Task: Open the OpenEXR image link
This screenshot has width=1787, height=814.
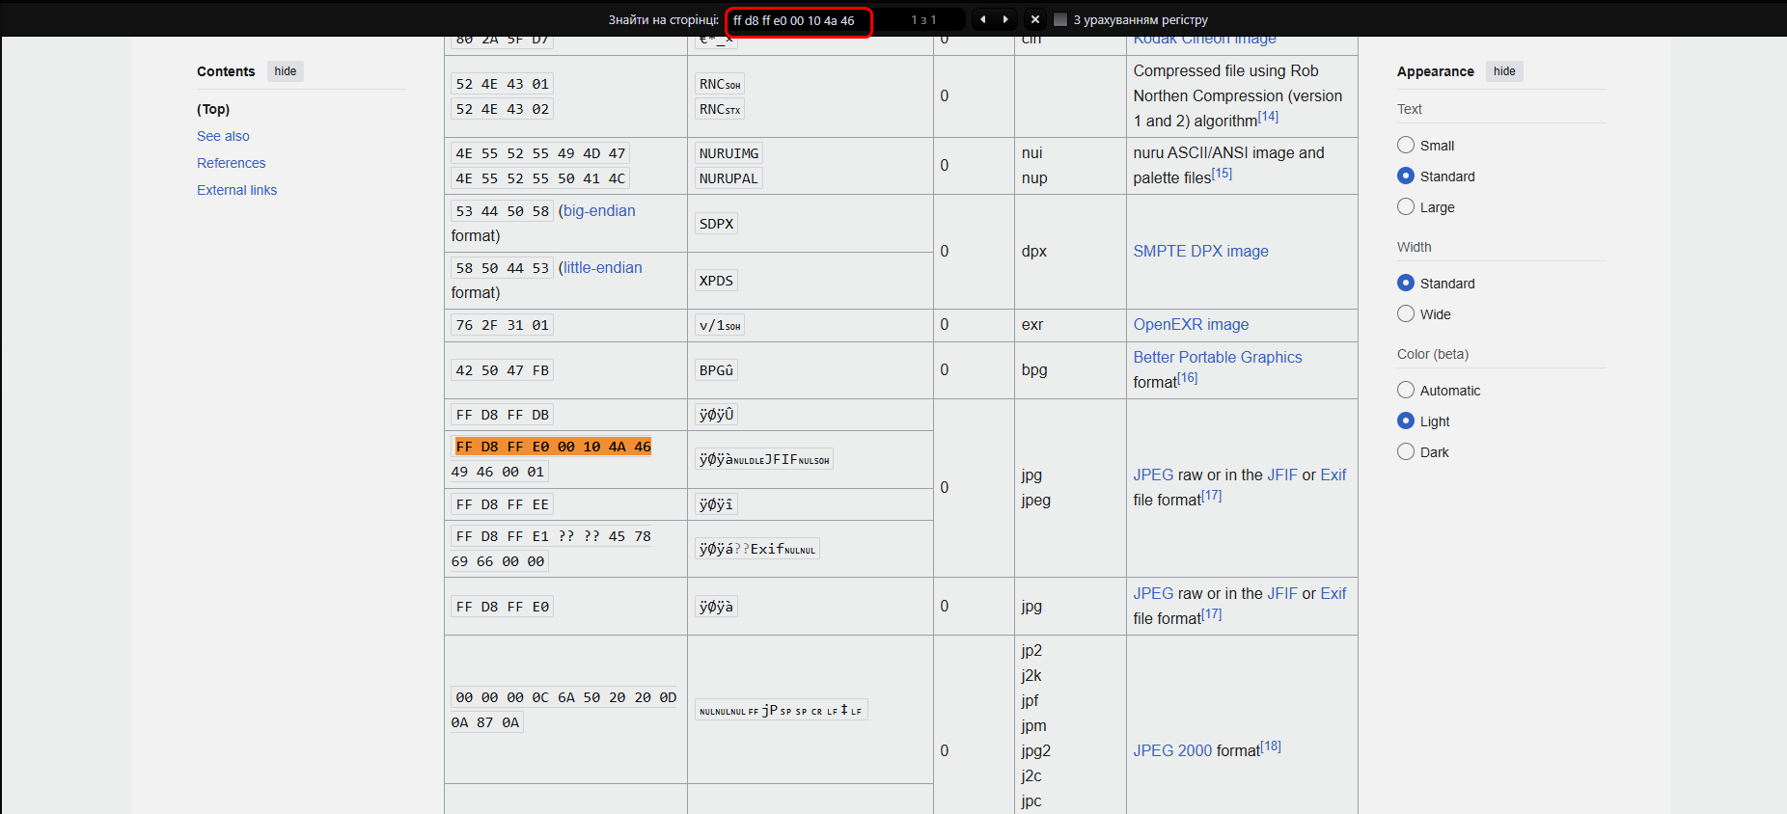Action: [x=1191, y=324]
